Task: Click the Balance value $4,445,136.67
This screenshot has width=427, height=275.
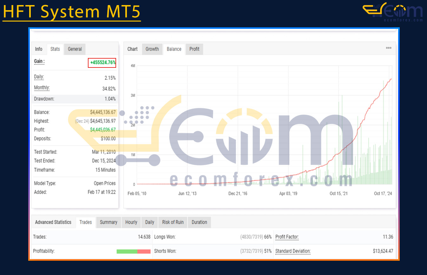Action: 103,112
